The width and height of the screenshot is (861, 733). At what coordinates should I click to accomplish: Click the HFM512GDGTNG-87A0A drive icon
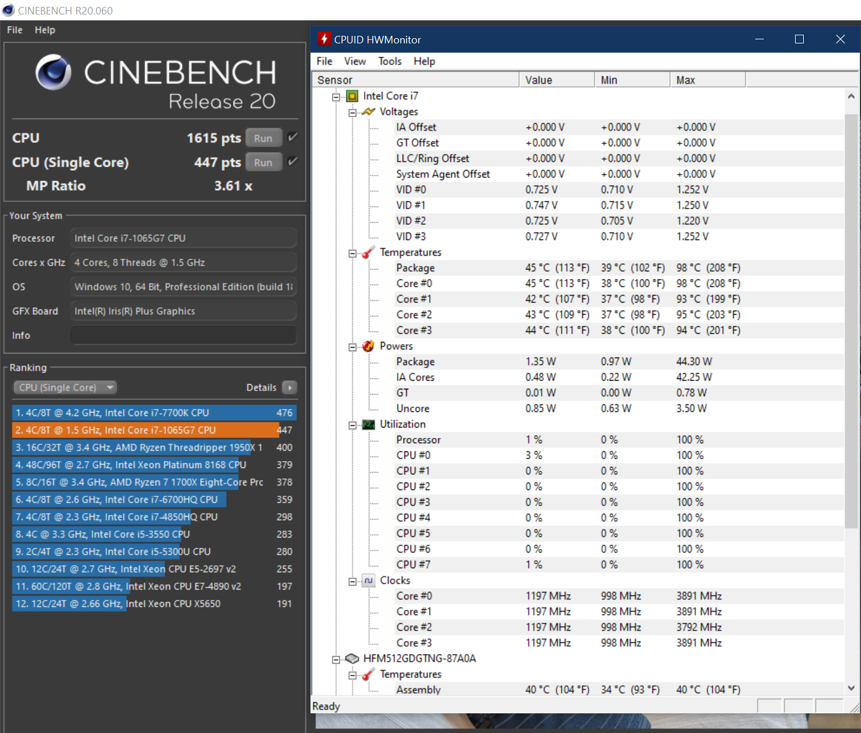tap(352, 658)
